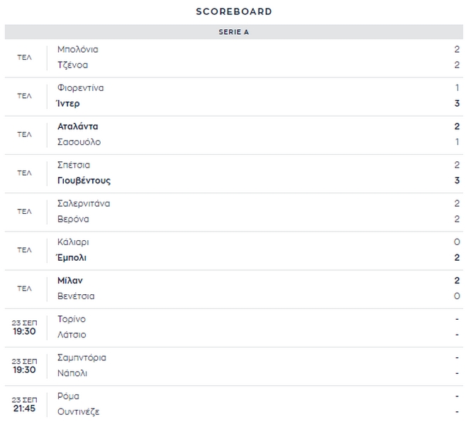Open Γιουβέντους team details
The width and height of the screenshot is (468, 427).
click(x=84, y=180)
